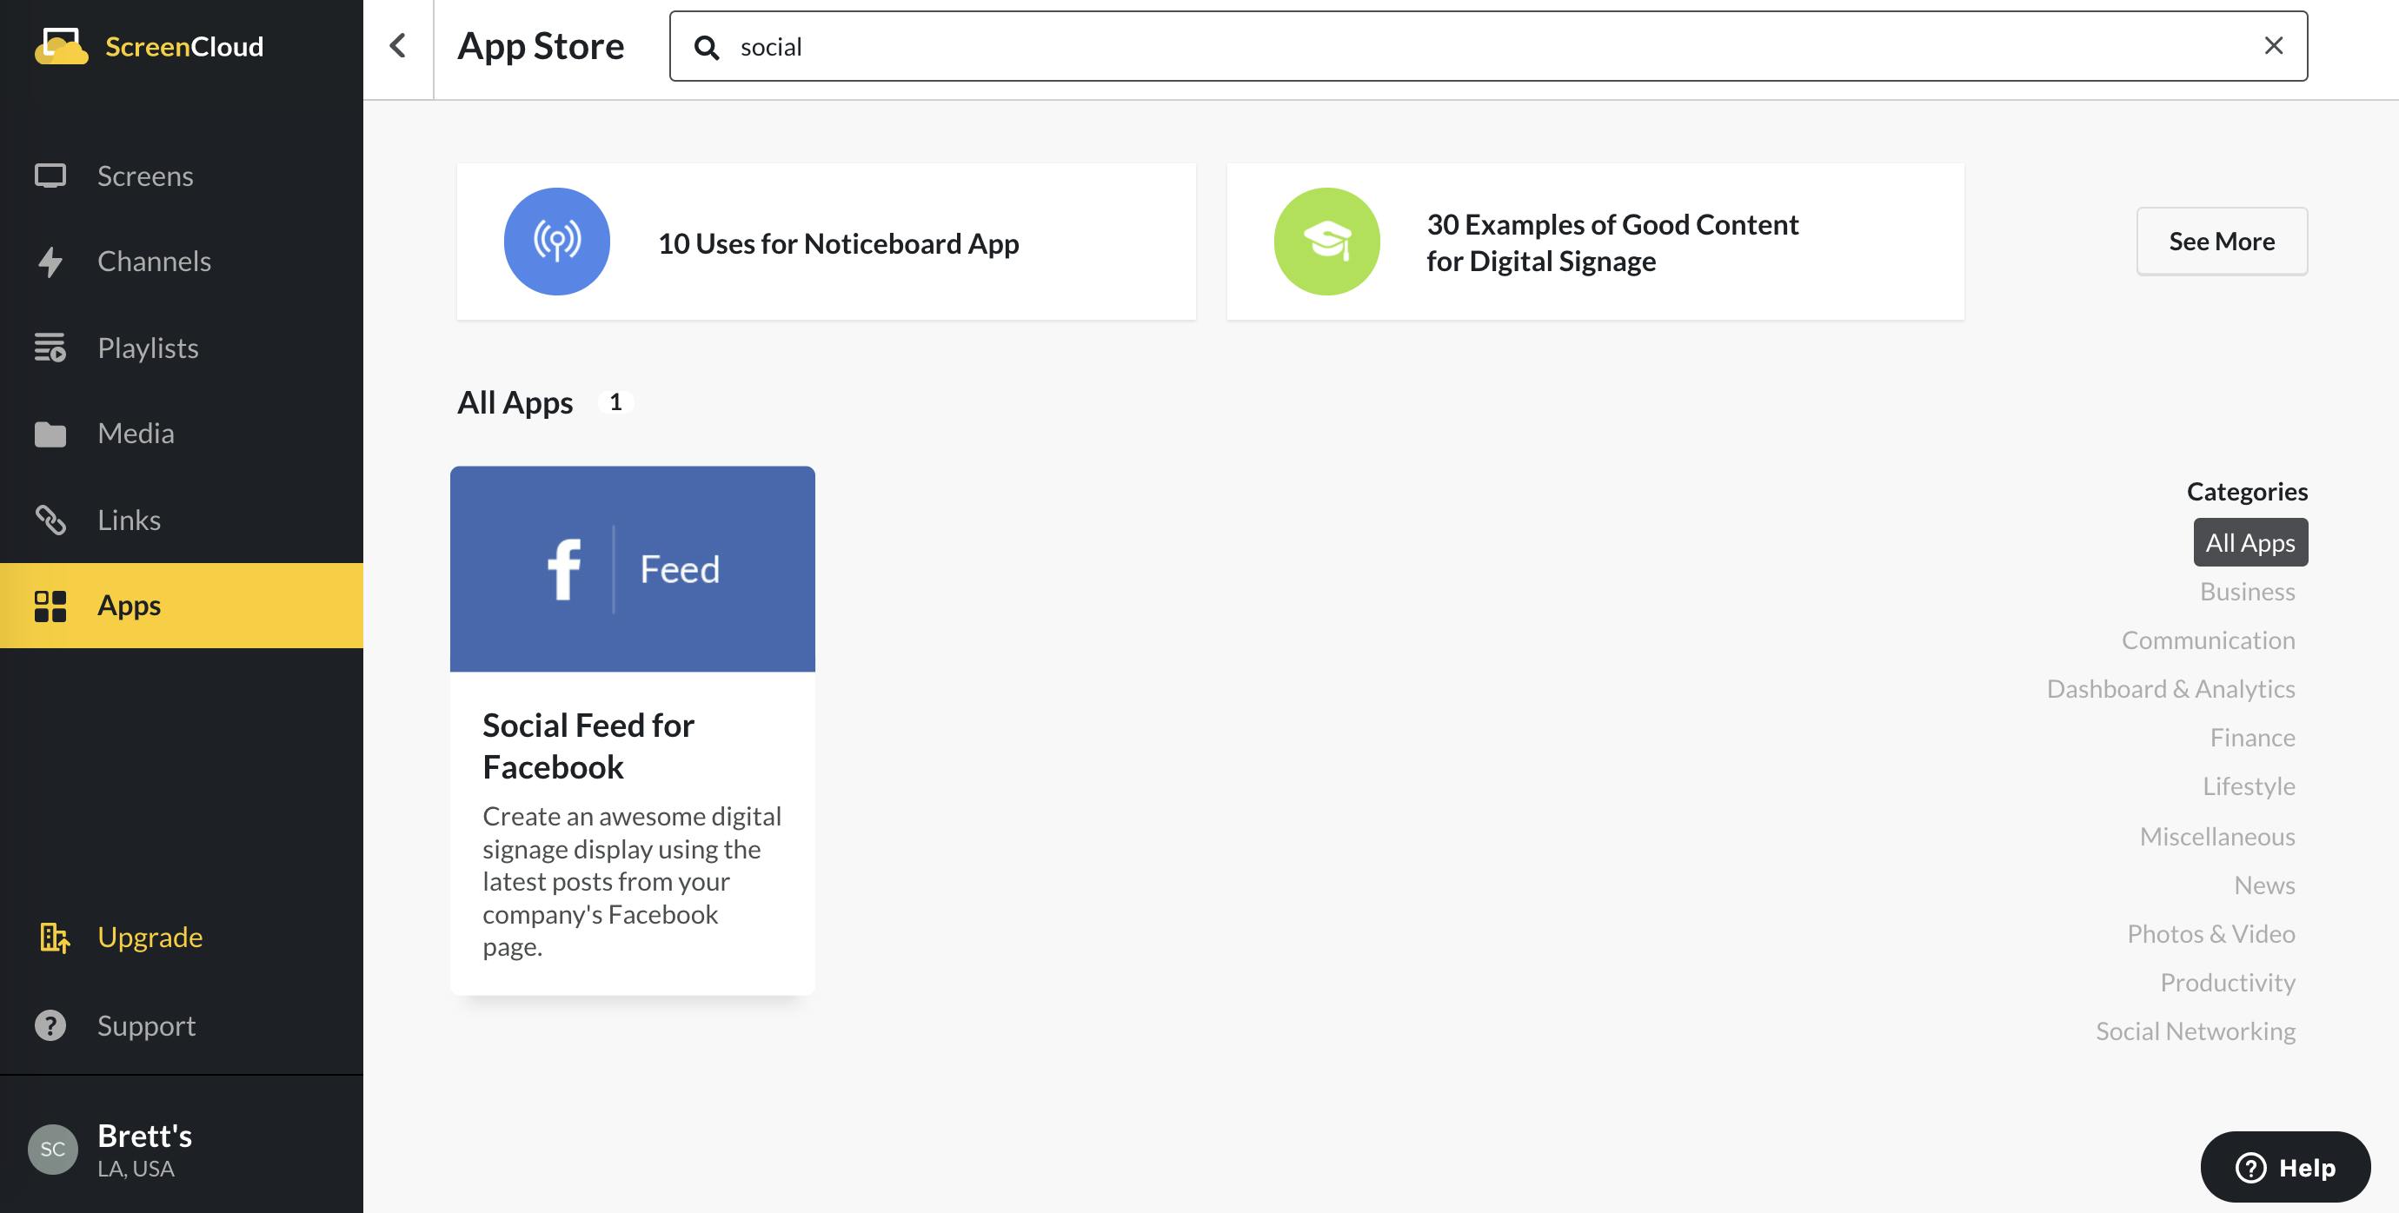Filter by Dashboard & Analytics category
Viewport: 2399px width, 1213px height.
pos(2170,688)
